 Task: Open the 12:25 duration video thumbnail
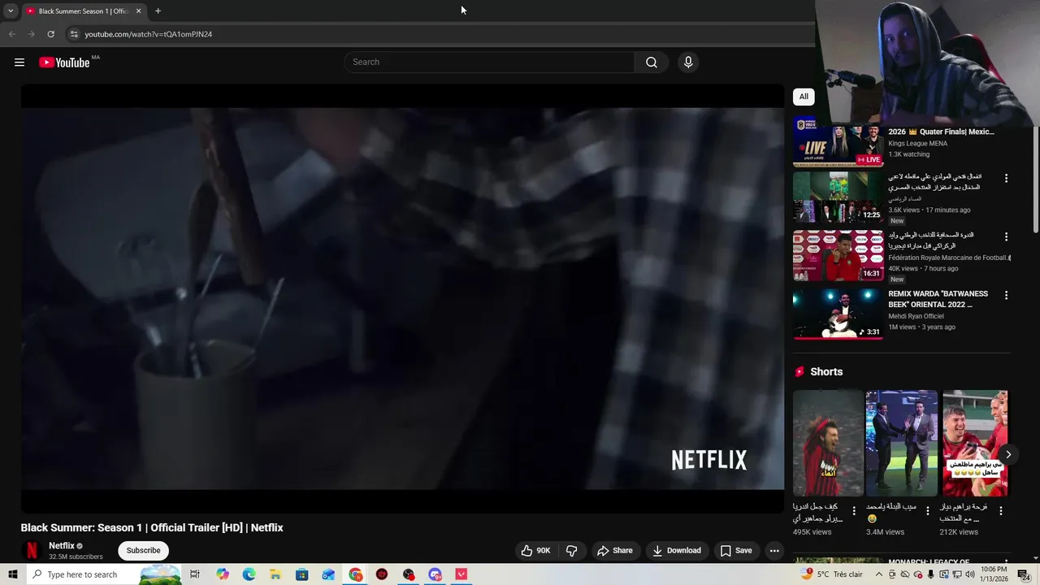point(838,197)
